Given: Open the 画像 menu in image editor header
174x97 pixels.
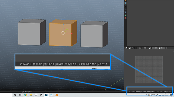Looking at the screenshot, I should [x=145, y=48].
